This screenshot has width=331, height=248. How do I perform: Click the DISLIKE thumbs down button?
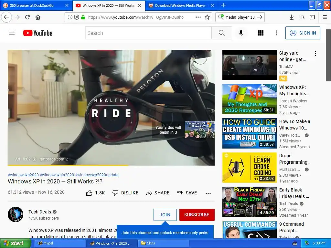[x=125, y=193]
